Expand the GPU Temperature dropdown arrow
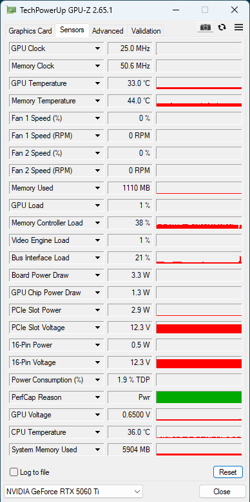The width and height of the screenshot is (250, 502). click(x=97, y=83)
